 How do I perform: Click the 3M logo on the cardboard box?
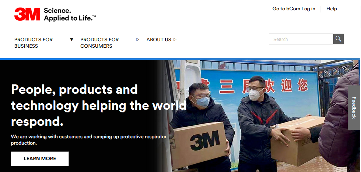click(x=205, y=140)
